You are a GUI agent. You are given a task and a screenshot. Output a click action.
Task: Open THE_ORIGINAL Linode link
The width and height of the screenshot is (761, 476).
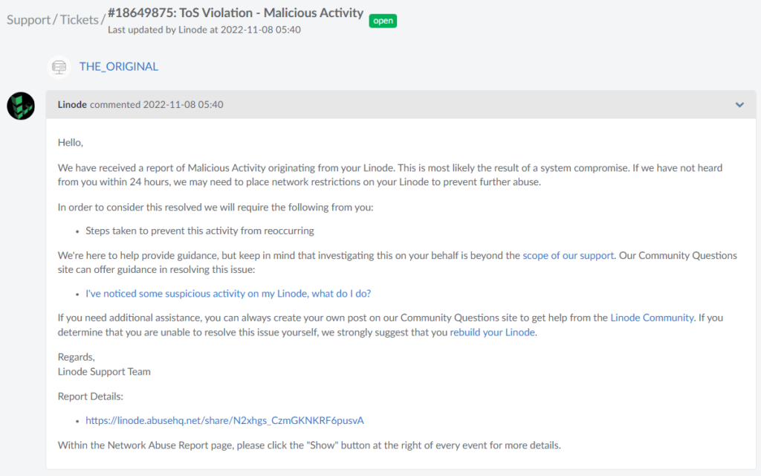[119, 66]
